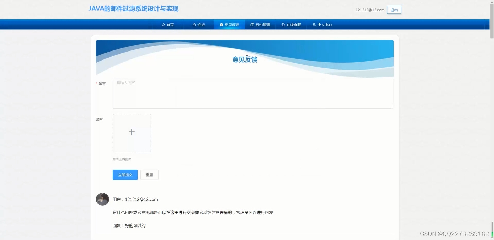Click the person icon beside 个人中心
This screenshot has width=494, height=240.
tap(314, 24)
